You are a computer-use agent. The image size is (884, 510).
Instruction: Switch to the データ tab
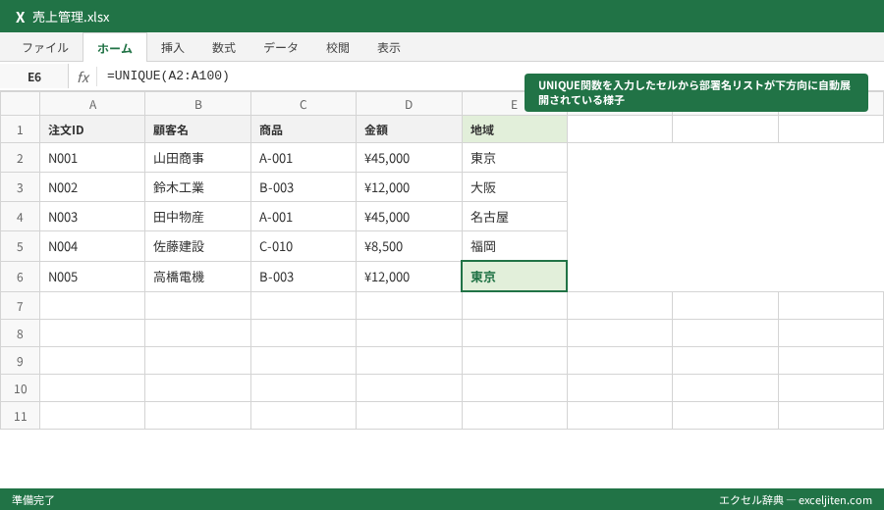[281, 48]
